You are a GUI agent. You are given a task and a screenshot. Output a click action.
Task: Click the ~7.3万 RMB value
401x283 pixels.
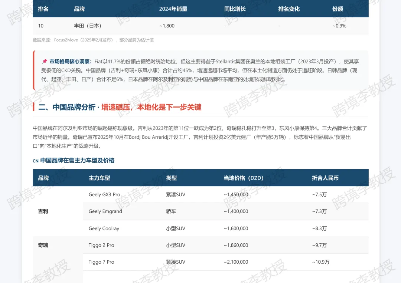pos(319,211)
